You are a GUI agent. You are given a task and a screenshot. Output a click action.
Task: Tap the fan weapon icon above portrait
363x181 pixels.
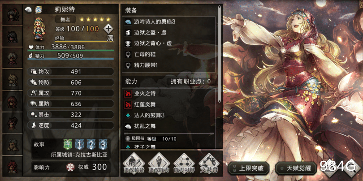(29, 10)
